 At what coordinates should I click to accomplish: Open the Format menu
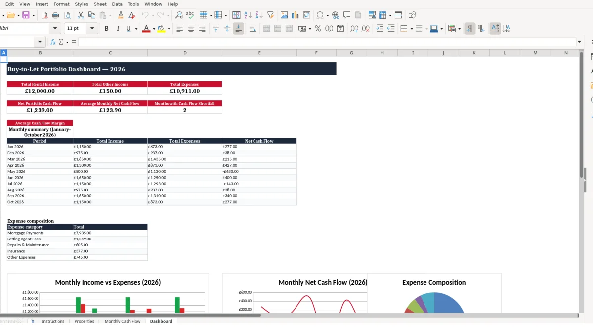[x=62, y=4]
